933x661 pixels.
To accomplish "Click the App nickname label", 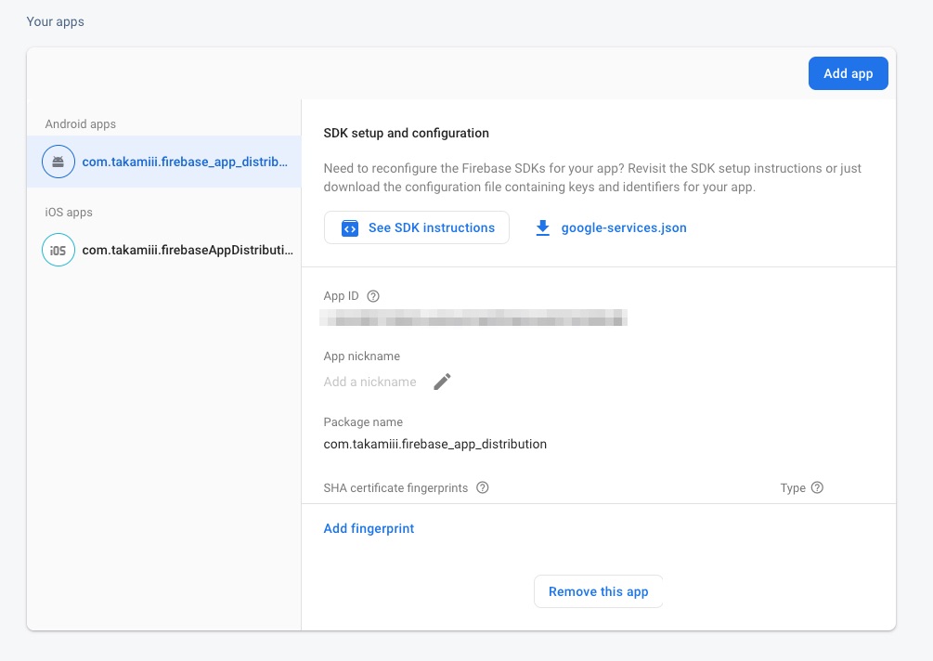I will (362, 356).
